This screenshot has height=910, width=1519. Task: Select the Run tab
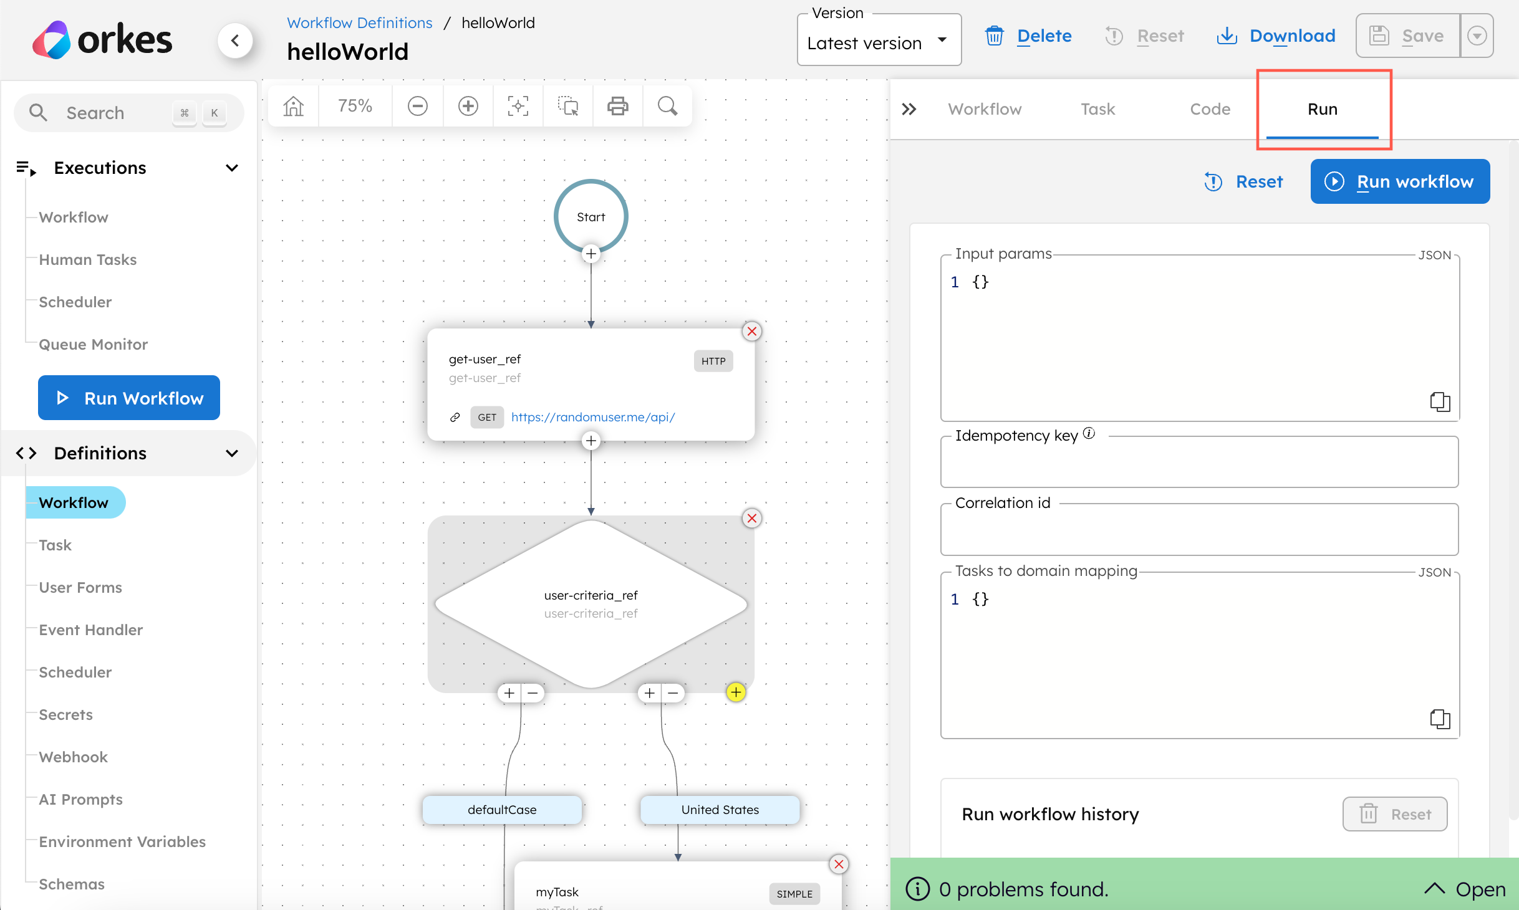click(x=1322, y=109)
